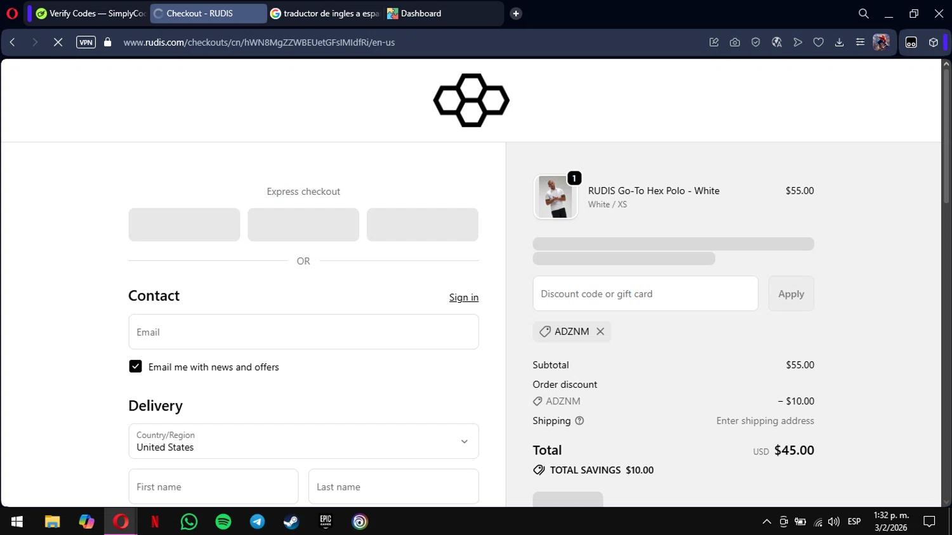Viewport: 952px width, 535px height.
Task: Open Telegram from the taskbar
Action: [258, 522]
